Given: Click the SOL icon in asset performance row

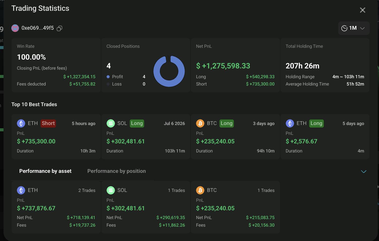Looking at the screenshot, I should [x=111, y=190].
